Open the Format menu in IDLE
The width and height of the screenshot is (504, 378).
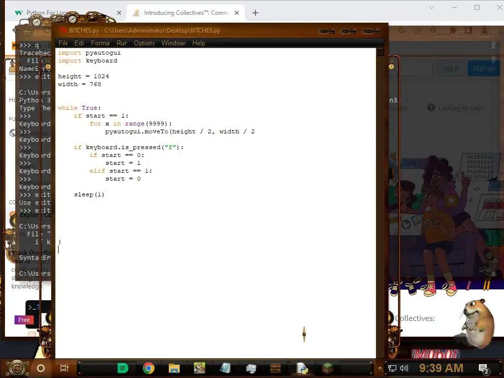pyautogui.click(x=100, y=43)
